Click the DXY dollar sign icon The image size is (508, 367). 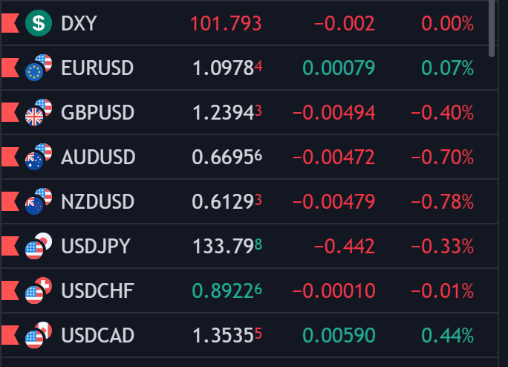(37, 23)
